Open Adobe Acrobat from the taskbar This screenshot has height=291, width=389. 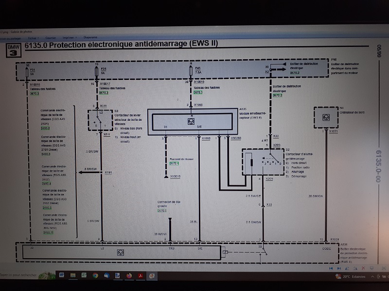141,275
